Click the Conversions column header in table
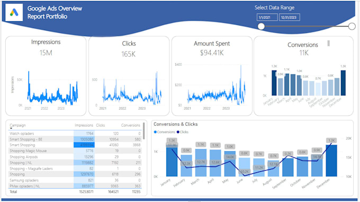360x202 pixels. (x=130, y=125)
